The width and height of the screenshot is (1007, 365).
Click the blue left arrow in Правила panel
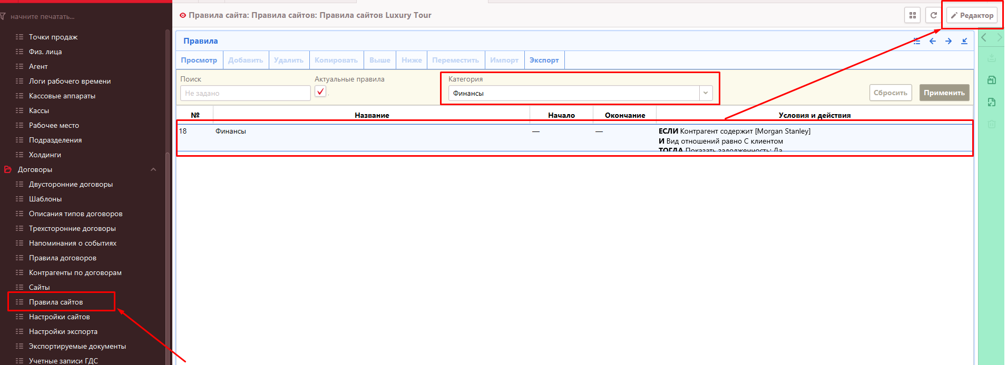[x=933, y=41]
